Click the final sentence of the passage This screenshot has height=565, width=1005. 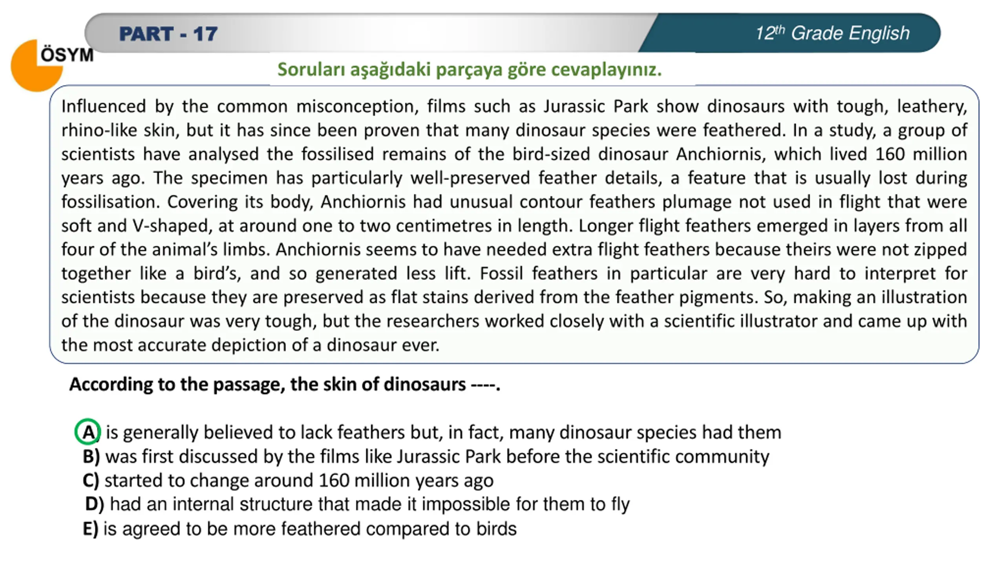[514, 321]
